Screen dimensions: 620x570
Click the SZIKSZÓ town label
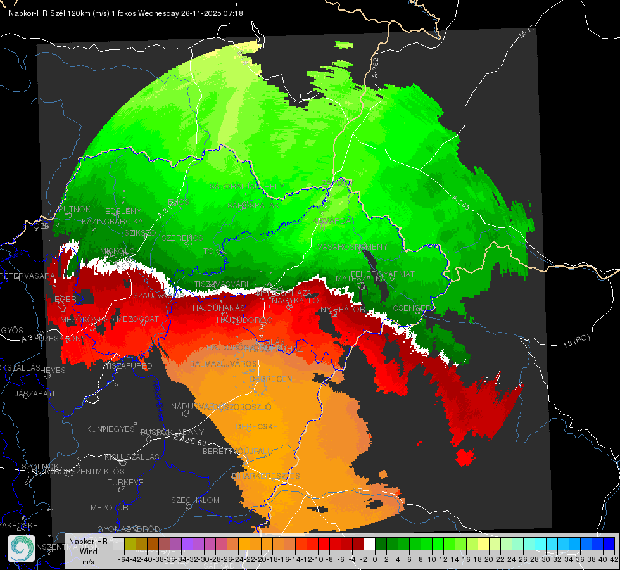(x=140, y=232)
